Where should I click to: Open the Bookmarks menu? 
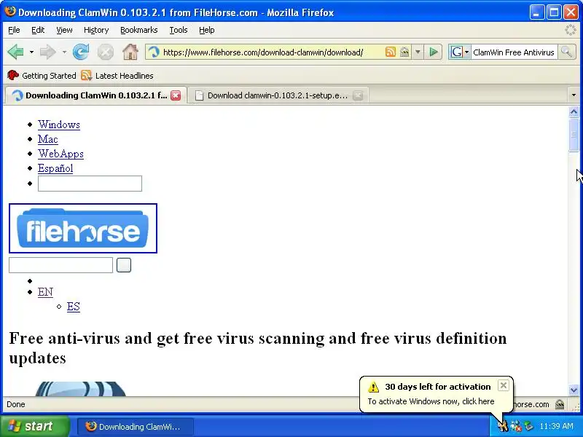coord(138,30)
